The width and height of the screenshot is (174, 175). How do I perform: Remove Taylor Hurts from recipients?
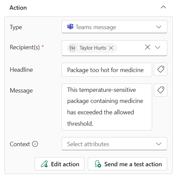click(111, 48)
